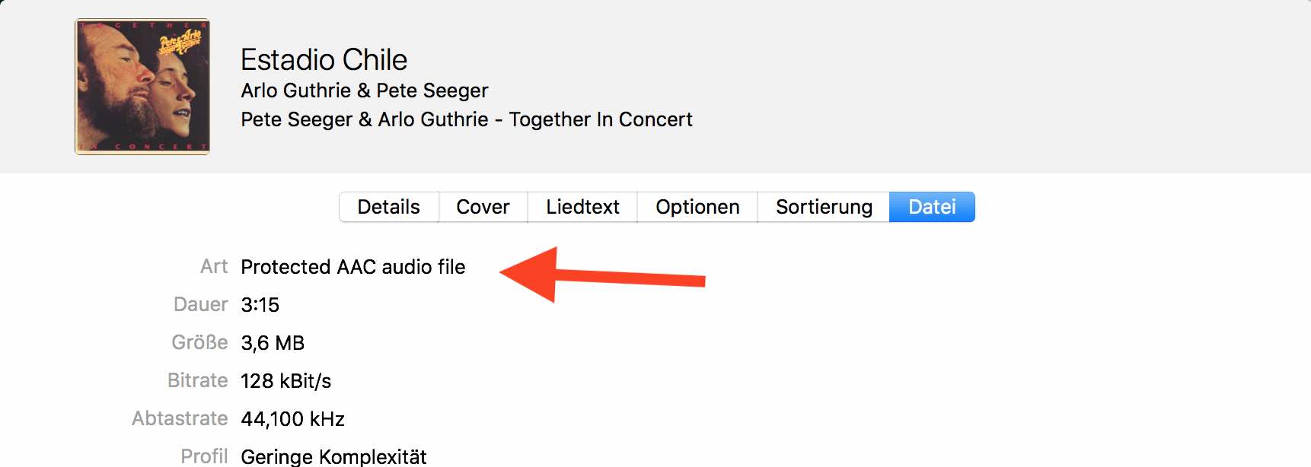
Task: Open the Sortierung tab
Action: pyautogui.click(x=824, y=207)
